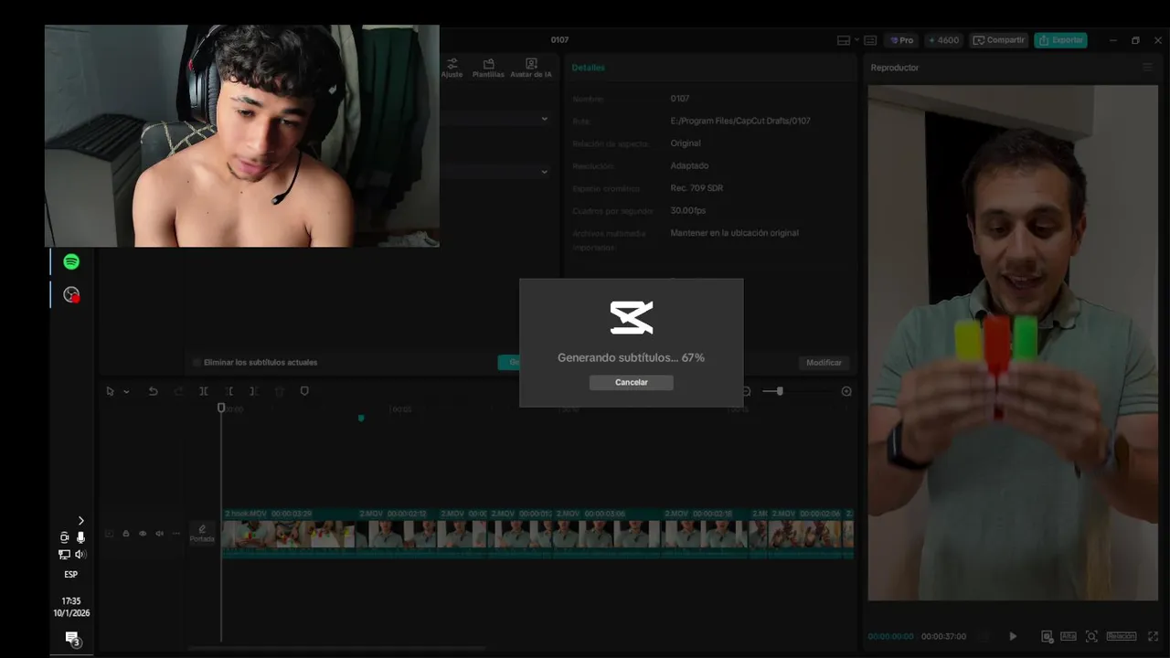Show hidden tray icons chevron

click(80, 521)
